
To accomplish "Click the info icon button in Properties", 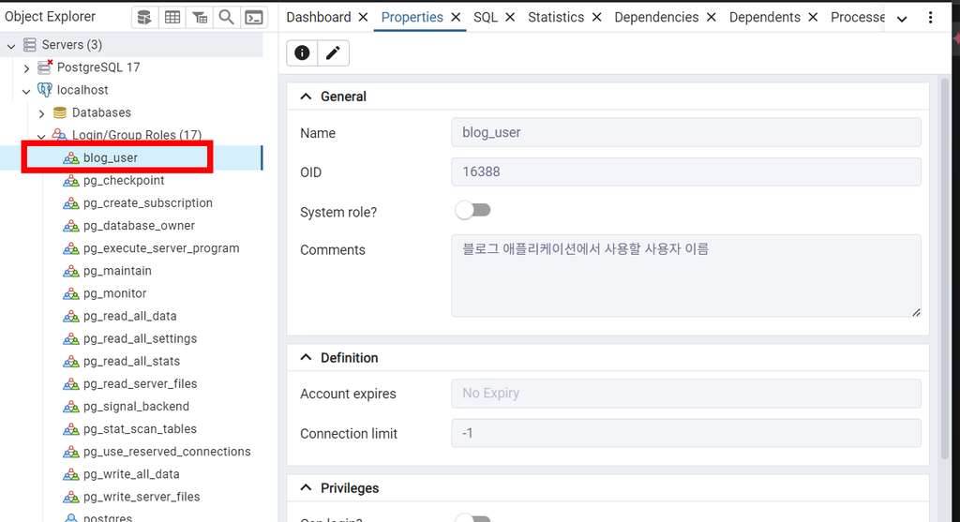I will [x=302, y=53].
